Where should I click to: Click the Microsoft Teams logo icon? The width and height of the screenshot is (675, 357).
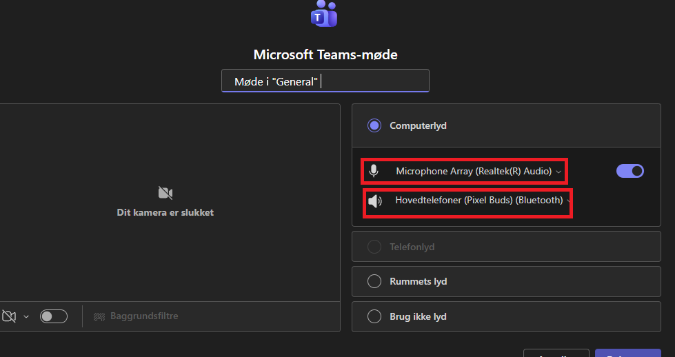323,14
